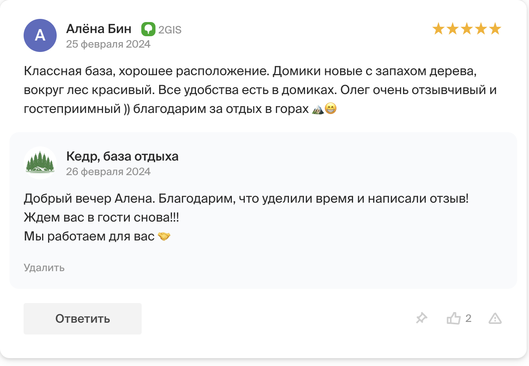Click the Ответить button

click(x=83, y=319)
